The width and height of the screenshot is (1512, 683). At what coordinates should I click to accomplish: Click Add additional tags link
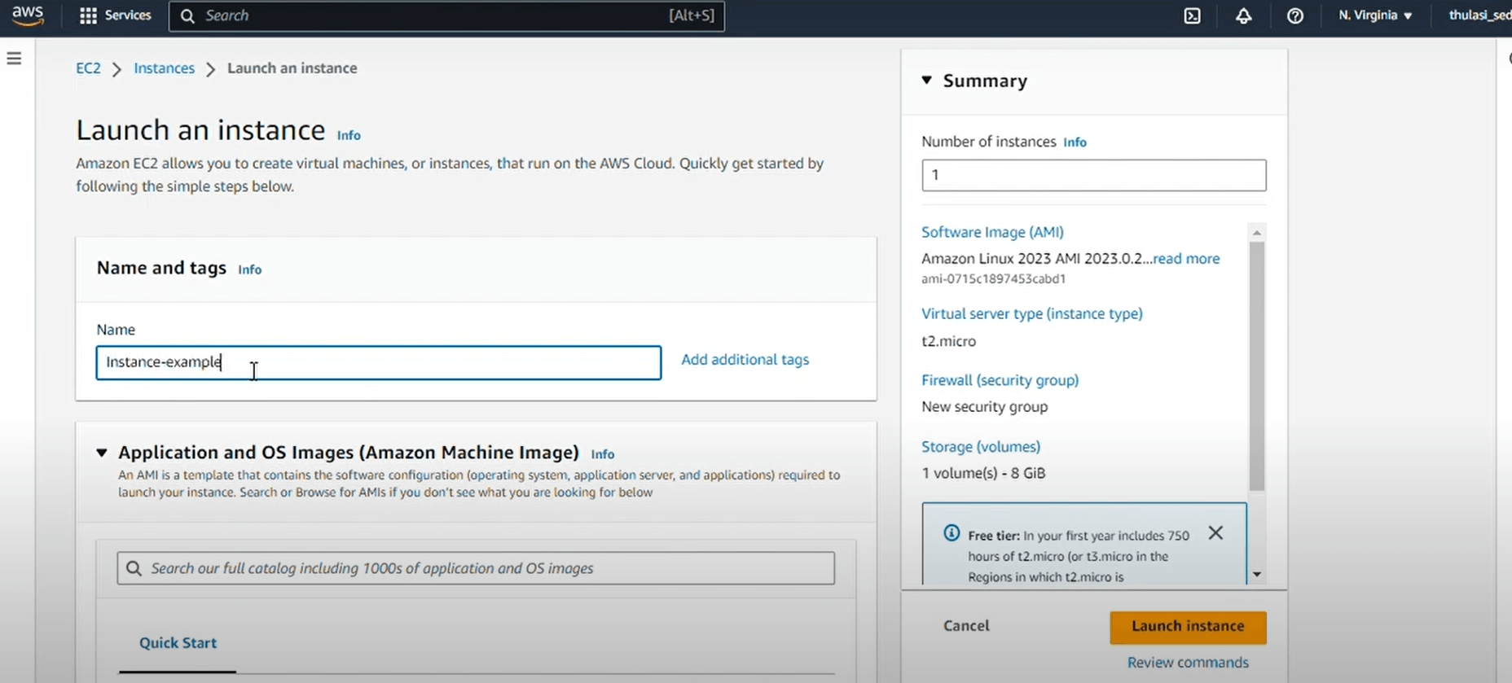tap(745, 360)
